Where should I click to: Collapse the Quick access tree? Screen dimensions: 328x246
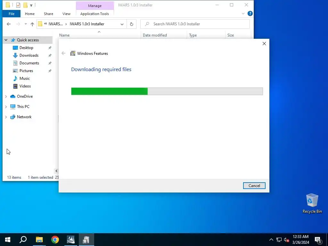pyautogui.click(x=6, y=40)
